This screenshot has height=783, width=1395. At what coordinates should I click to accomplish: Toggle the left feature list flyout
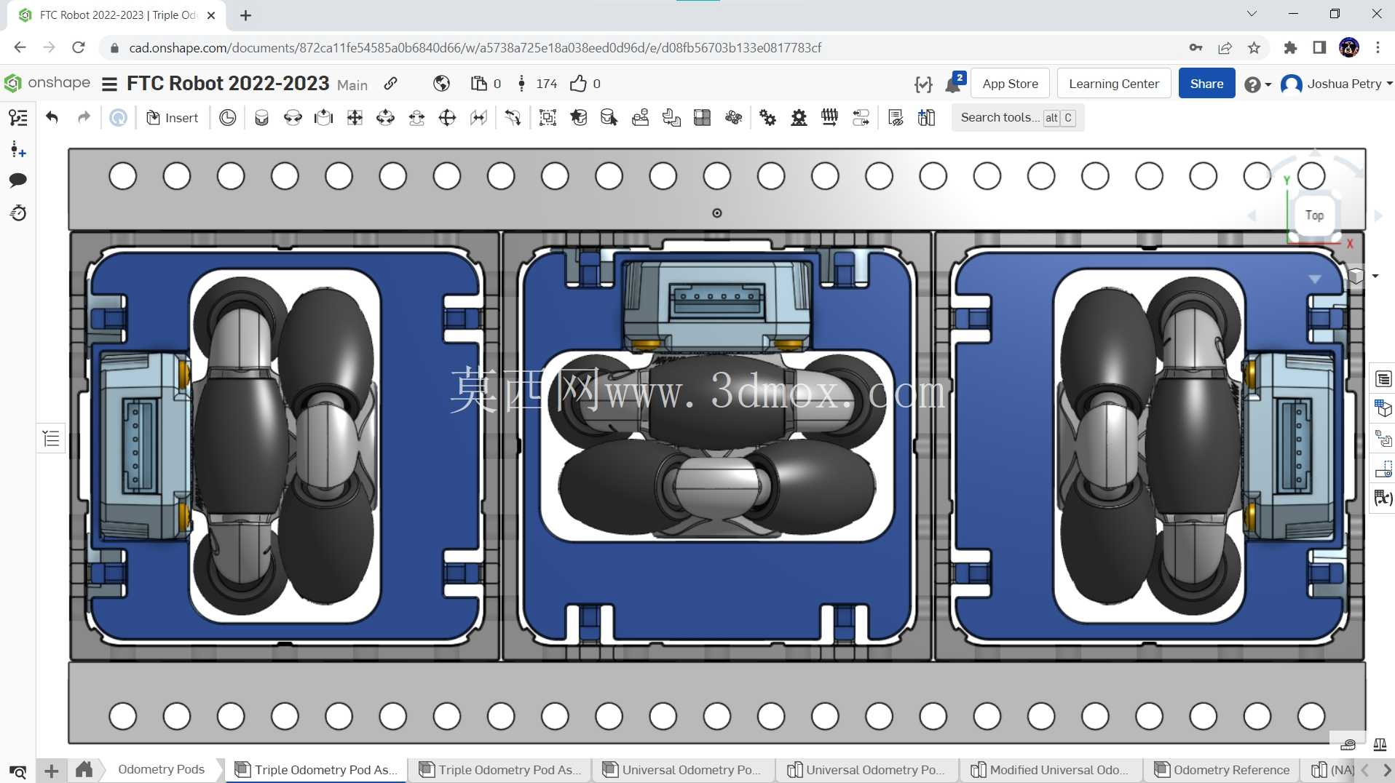51,439
